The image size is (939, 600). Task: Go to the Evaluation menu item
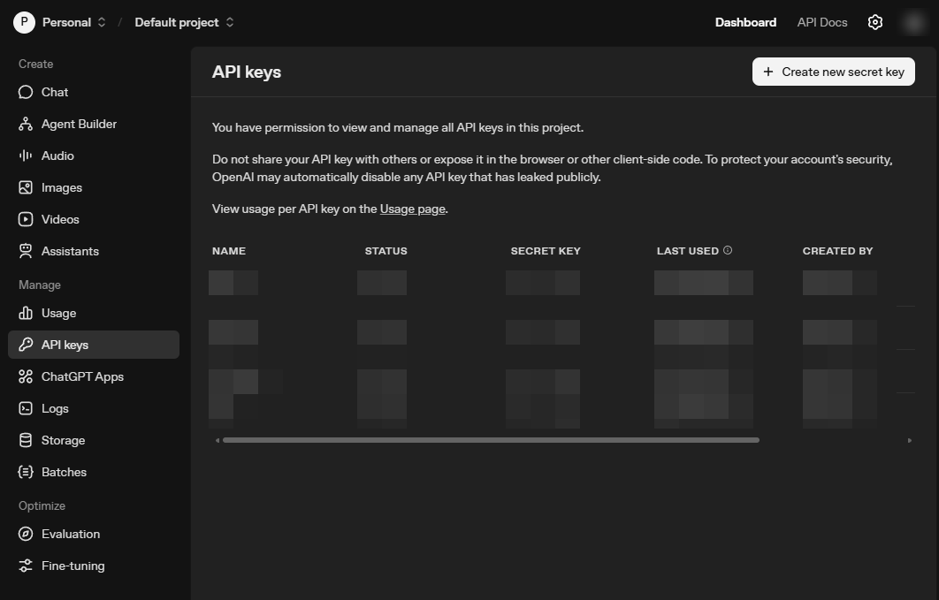(x=94, y=534)
